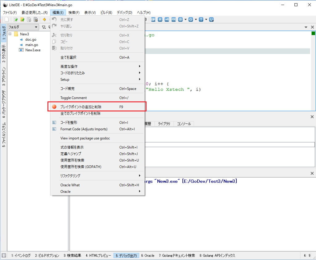This screenshot has width=316, height=260.
Task: Open the T test dropdown arrow
Action: point(206,19)
